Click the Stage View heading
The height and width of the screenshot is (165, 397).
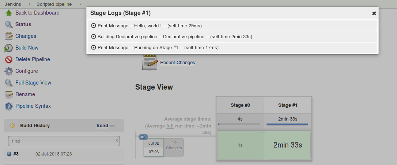[154, 87]
